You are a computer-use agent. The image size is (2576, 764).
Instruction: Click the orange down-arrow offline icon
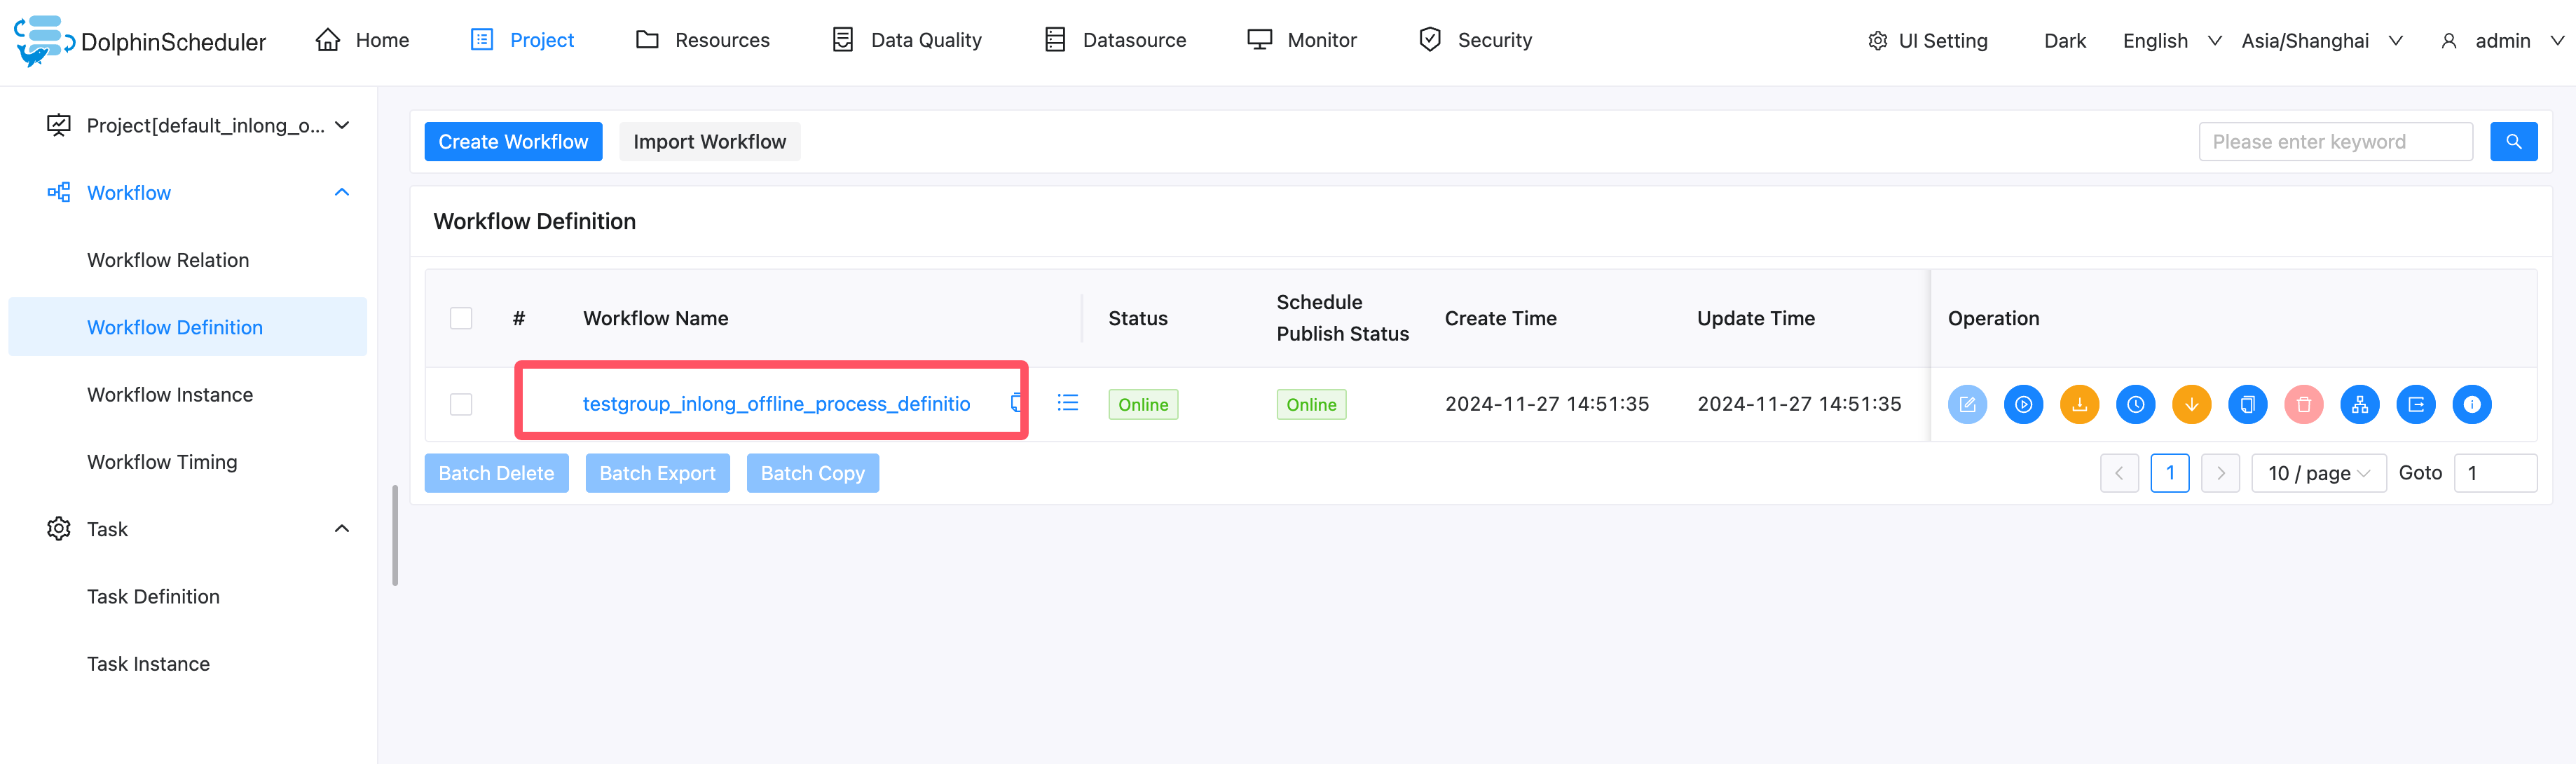pos(2191,404)
